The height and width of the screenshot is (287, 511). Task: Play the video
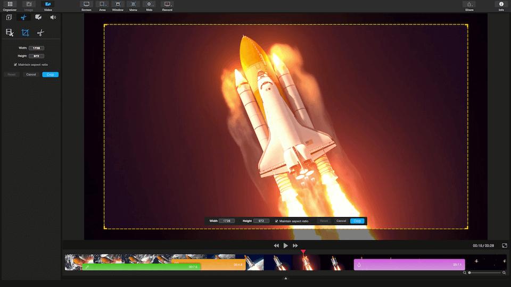pyautogui.click(x=285, y=246)
